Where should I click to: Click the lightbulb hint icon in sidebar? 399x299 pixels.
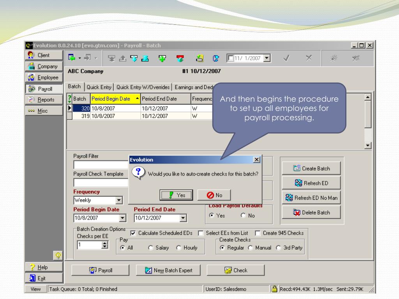(58, 255)
